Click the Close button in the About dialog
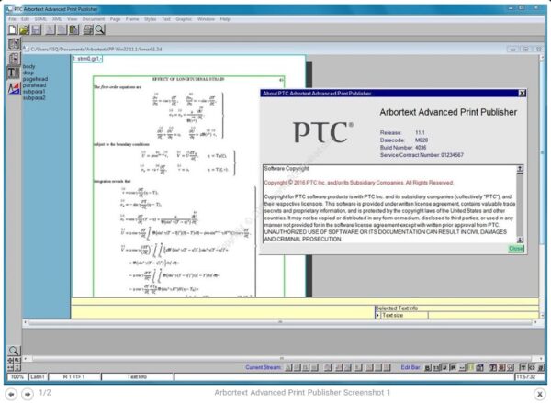 point(516,249)
